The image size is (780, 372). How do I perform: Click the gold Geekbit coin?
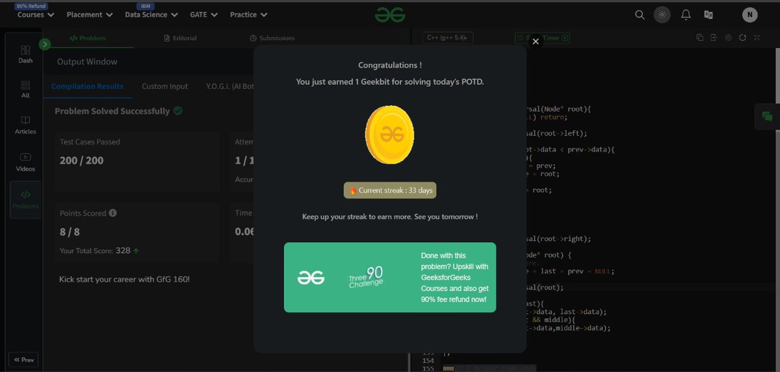(x=389, y=135)
